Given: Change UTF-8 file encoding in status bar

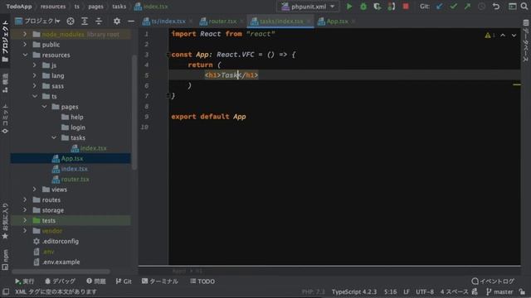Looking at the screenshot, I should [x=425, y=291].
